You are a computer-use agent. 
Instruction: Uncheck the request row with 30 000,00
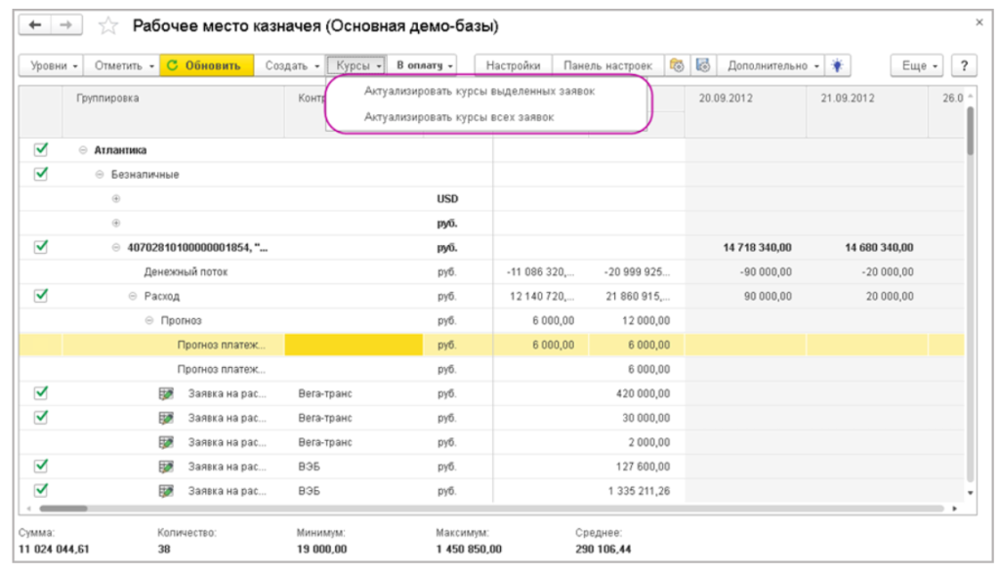point(41,417)
